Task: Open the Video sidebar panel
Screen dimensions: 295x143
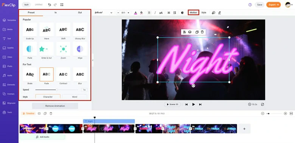Action: (x=8, y=57)
